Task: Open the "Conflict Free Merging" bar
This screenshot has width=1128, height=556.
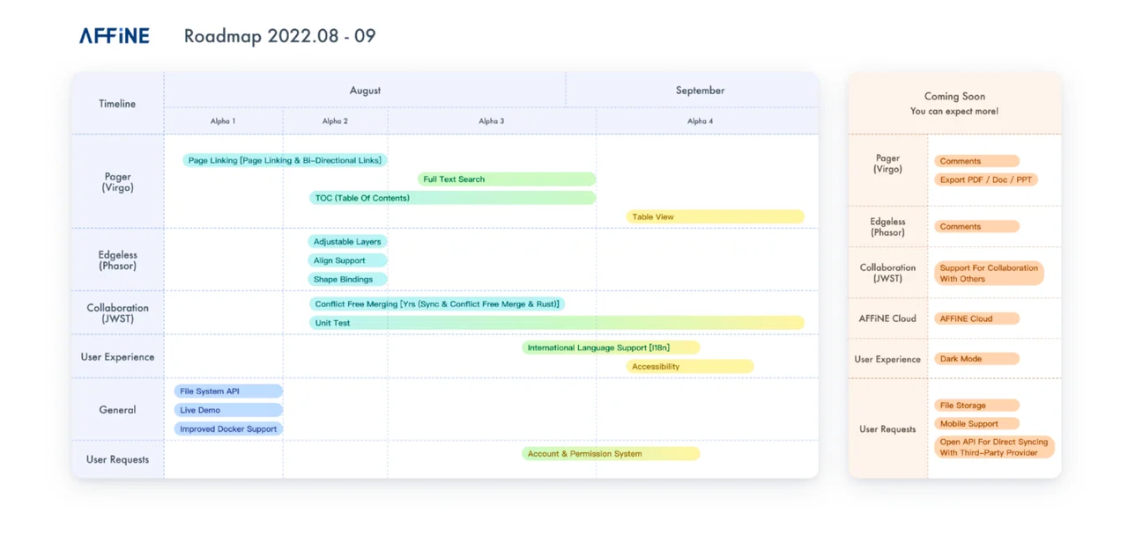Action: point(437,304)
